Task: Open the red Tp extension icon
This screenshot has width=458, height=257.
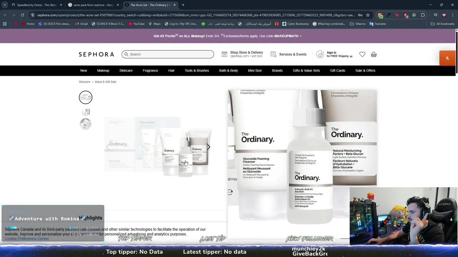Action: [397, 15]
